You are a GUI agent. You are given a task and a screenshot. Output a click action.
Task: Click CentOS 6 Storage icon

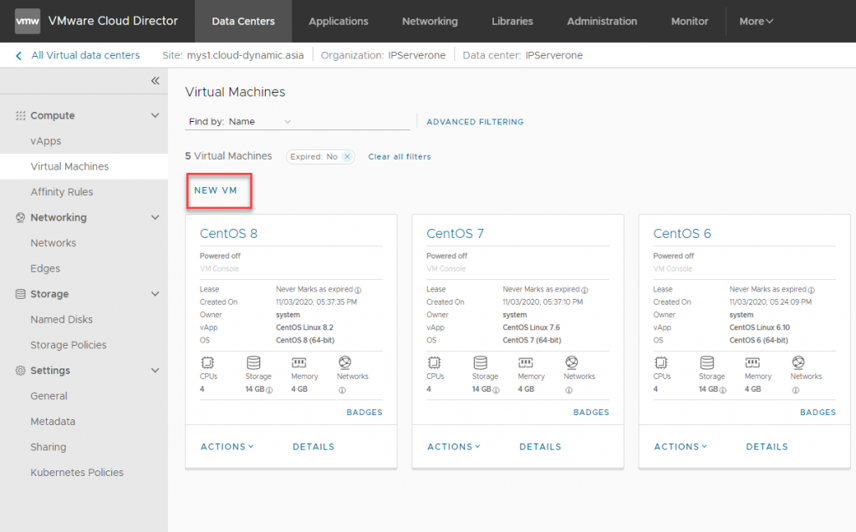(x=707, y=362)
